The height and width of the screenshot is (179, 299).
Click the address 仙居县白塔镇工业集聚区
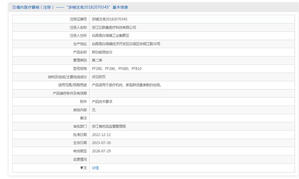coord(111,36)
